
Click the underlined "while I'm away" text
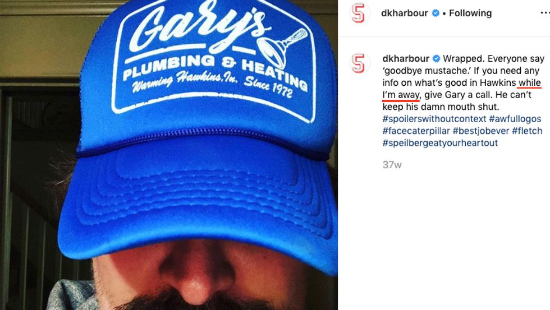(x=461, y=89)
